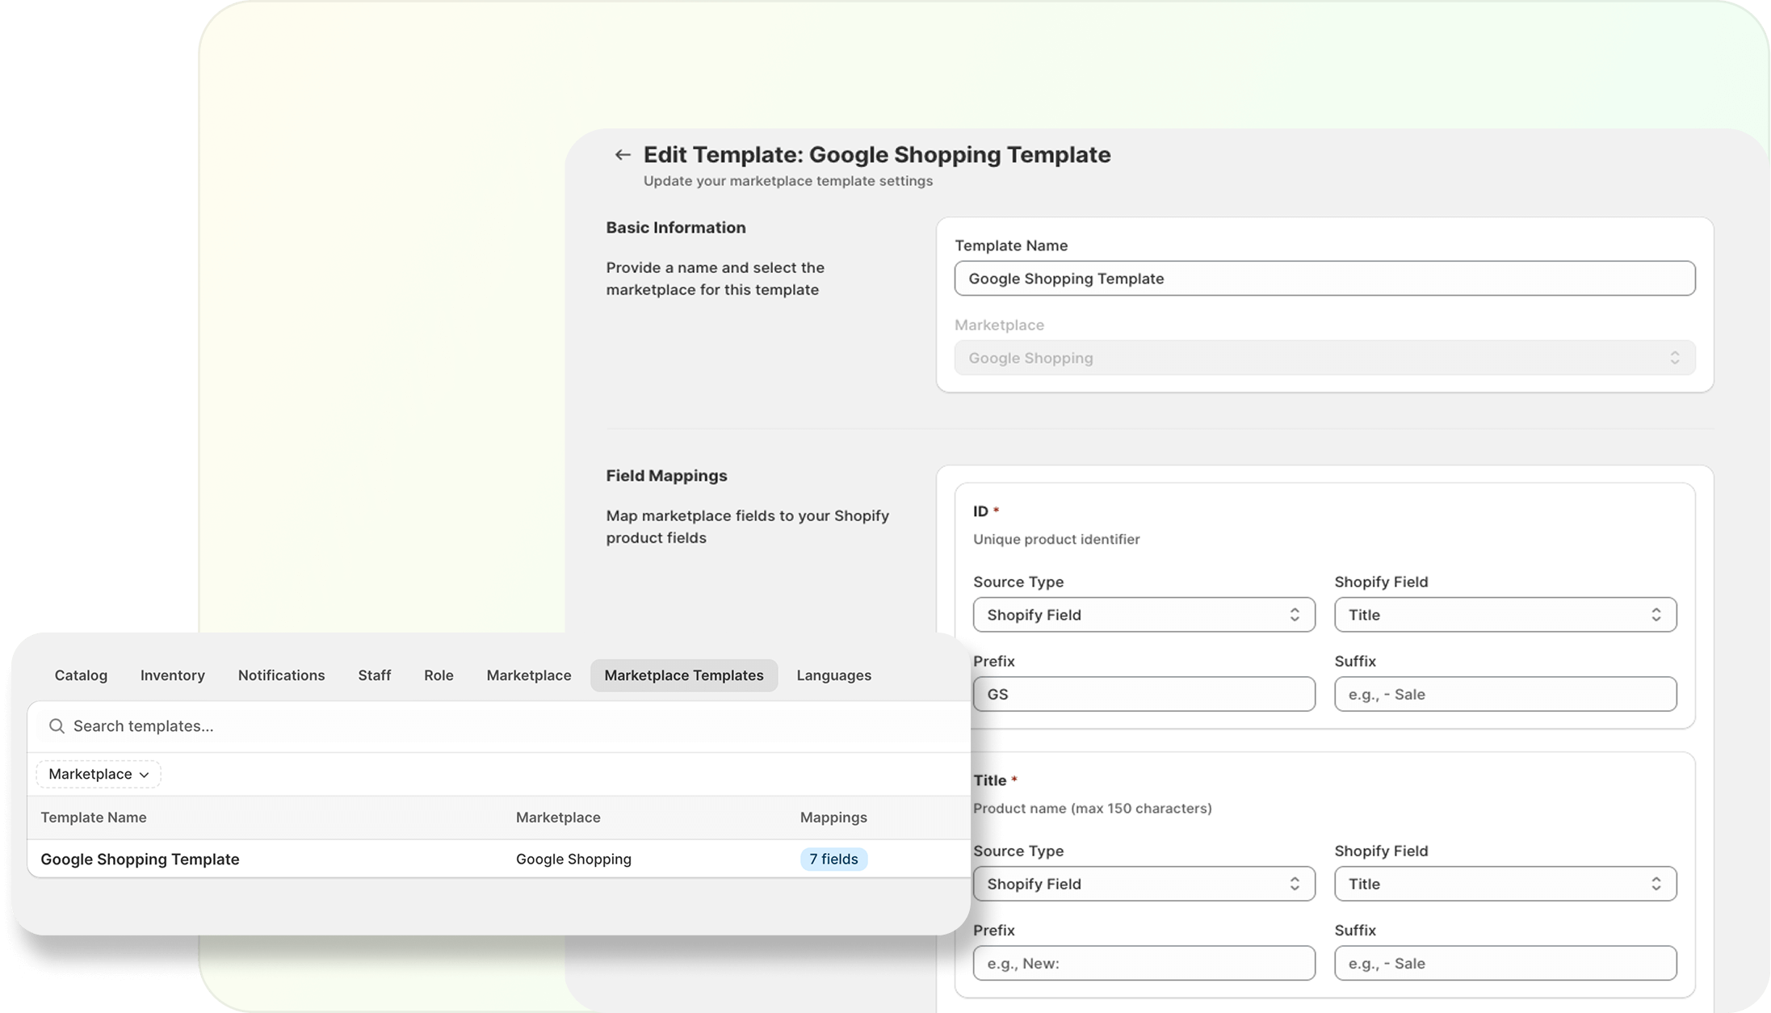Switch to the Marketplace Templates tab
1771x1013 pixels.
[x=683, y=675]
